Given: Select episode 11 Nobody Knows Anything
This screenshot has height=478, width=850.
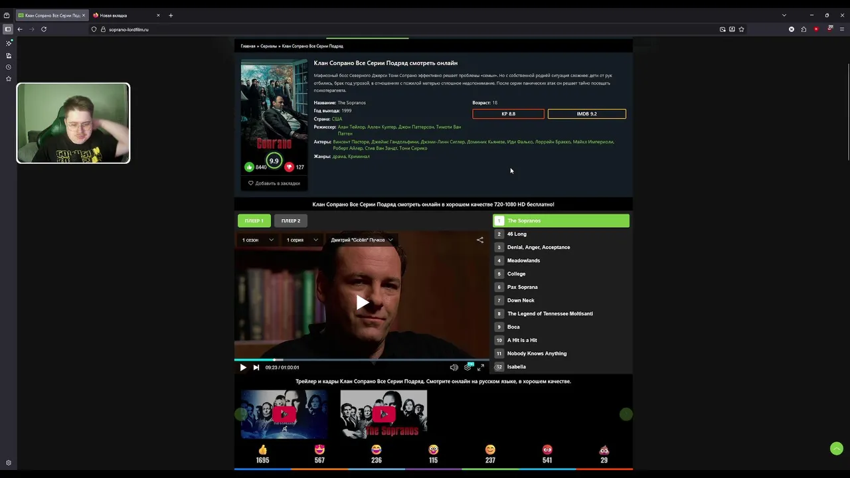Looking at the screenshot, I should tap(561, 353).
